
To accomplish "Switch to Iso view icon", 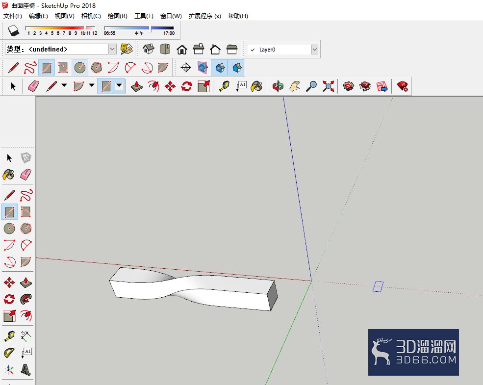I will (x=149, y=49).
